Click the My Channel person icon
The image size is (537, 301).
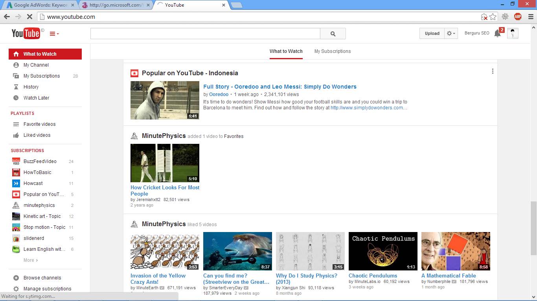pyautogui.click(x=16, y=65)
